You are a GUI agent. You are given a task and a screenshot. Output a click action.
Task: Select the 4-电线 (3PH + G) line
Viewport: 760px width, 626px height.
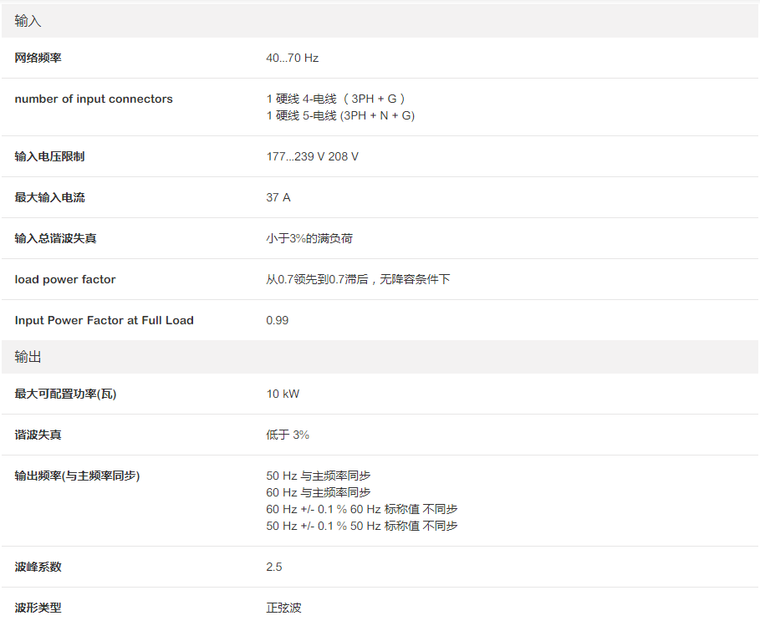coord(339,99)
